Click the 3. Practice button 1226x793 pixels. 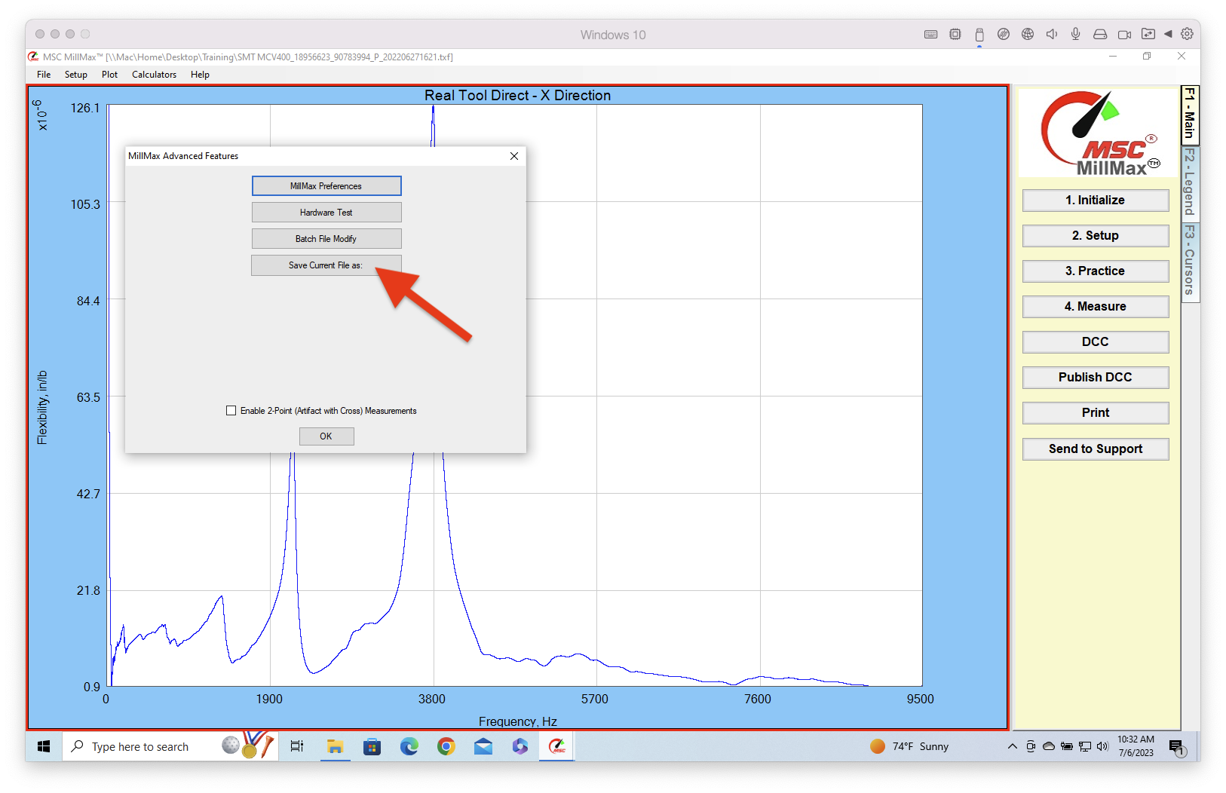pyautogui.click(x=1096, y=271)
